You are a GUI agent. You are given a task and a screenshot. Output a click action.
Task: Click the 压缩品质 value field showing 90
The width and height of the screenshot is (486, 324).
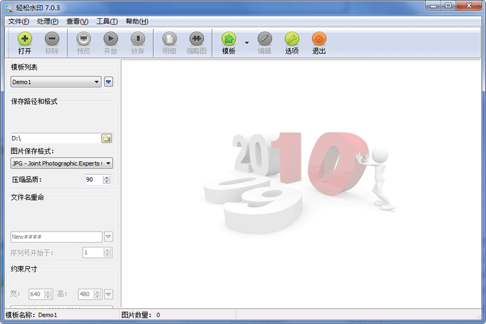pyautogui.click(x=94, y=179)
